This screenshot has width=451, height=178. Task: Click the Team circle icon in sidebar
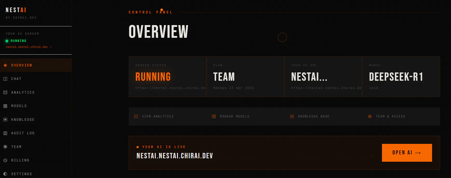5,147
